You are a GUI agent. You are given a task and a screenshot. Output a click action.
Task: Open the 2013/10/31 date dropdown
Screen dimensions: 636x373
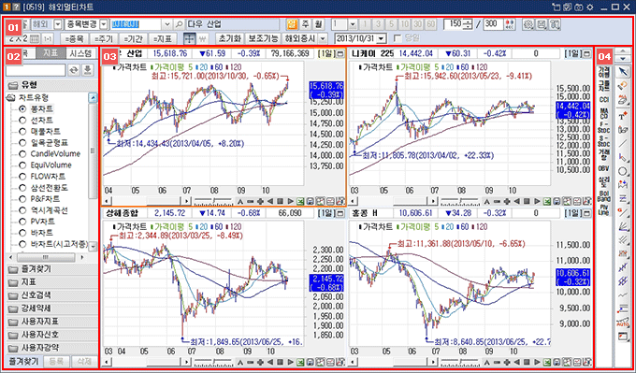382,38
